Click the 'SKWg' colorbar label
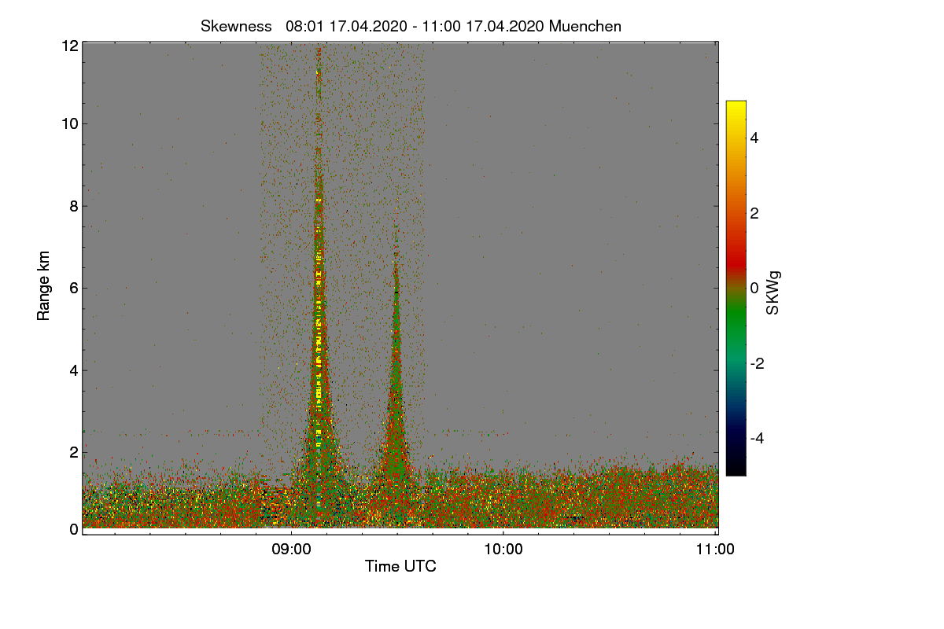Viewport: 944px width, 629px height. click(774, 292)
